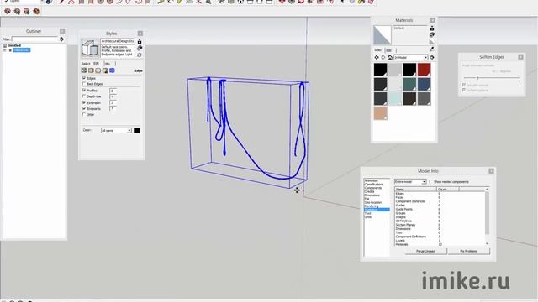The width and height of the screenshot is (538, 302).
Task: Click Update Style with changes icon
Action: [140, 55]
